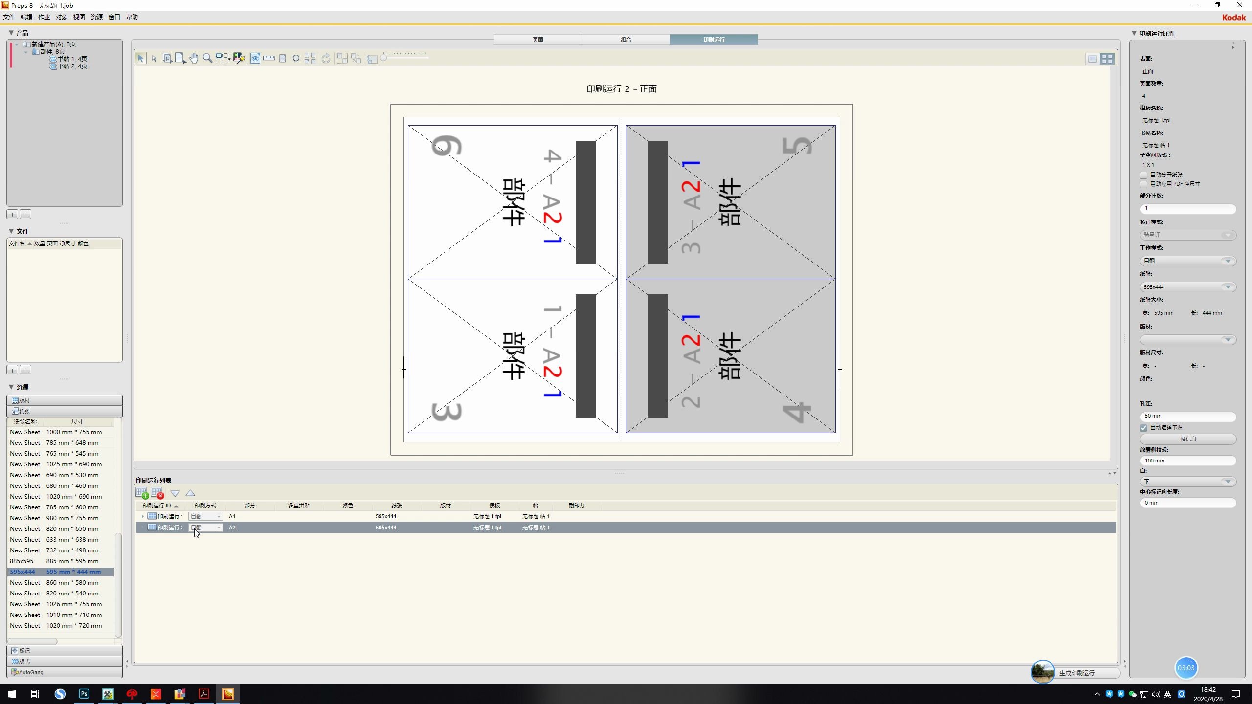Pick the page number selection tool

167,59
